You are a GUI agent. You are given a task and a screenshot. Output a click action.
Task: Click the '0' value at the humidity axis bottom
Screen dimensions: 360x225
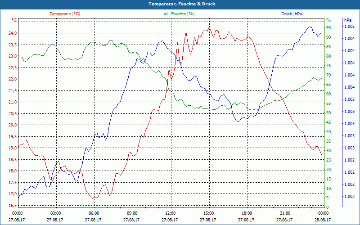click(328, 207)
